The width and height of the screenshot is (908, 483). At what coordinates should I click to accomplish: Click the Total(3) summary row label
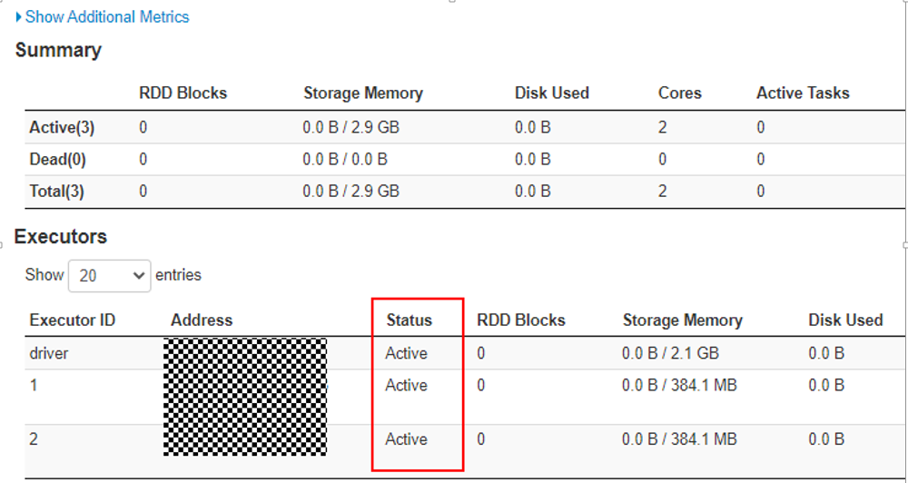(x=60, y=192)
